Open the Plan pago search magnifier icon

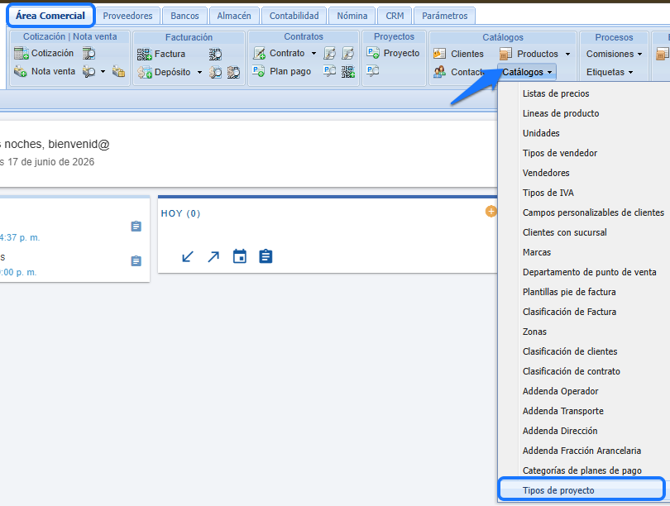(329, 71)
